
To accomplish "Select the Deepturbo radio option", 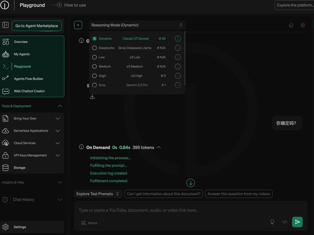I will pos(94,48).
